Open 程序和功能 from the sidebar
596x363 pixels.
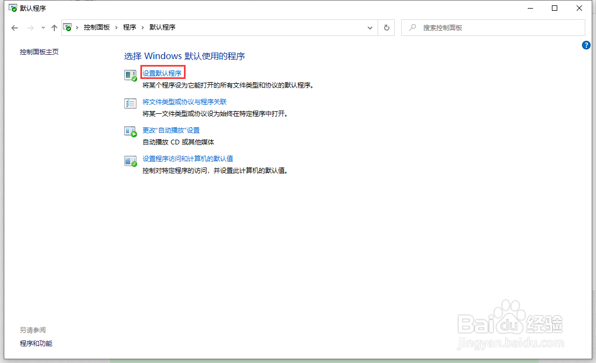tap(36, 343)
